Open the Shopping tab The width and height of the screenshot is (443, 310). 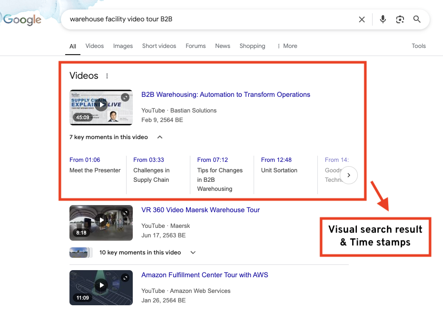[x=252, y=46]
